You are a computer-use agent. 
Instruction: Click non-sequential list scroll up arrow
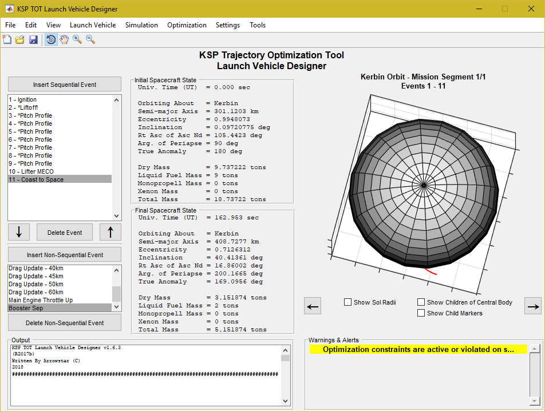[116, 270]
